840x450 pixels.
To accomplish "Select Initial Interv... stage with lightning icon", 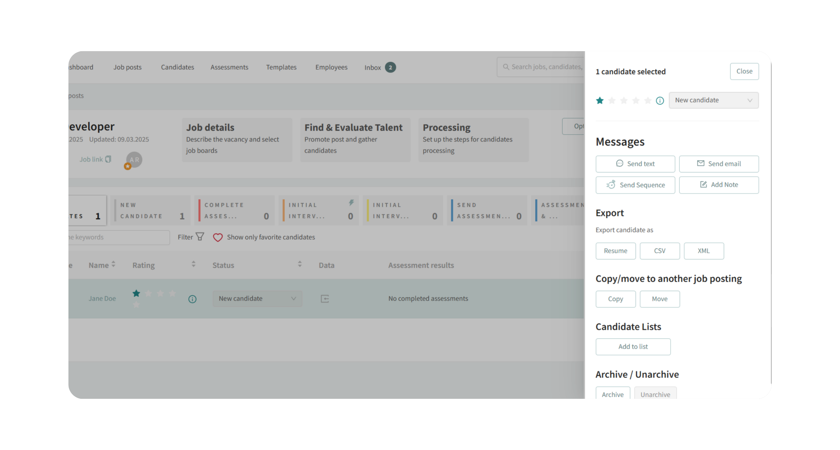I will coord(319,210).
